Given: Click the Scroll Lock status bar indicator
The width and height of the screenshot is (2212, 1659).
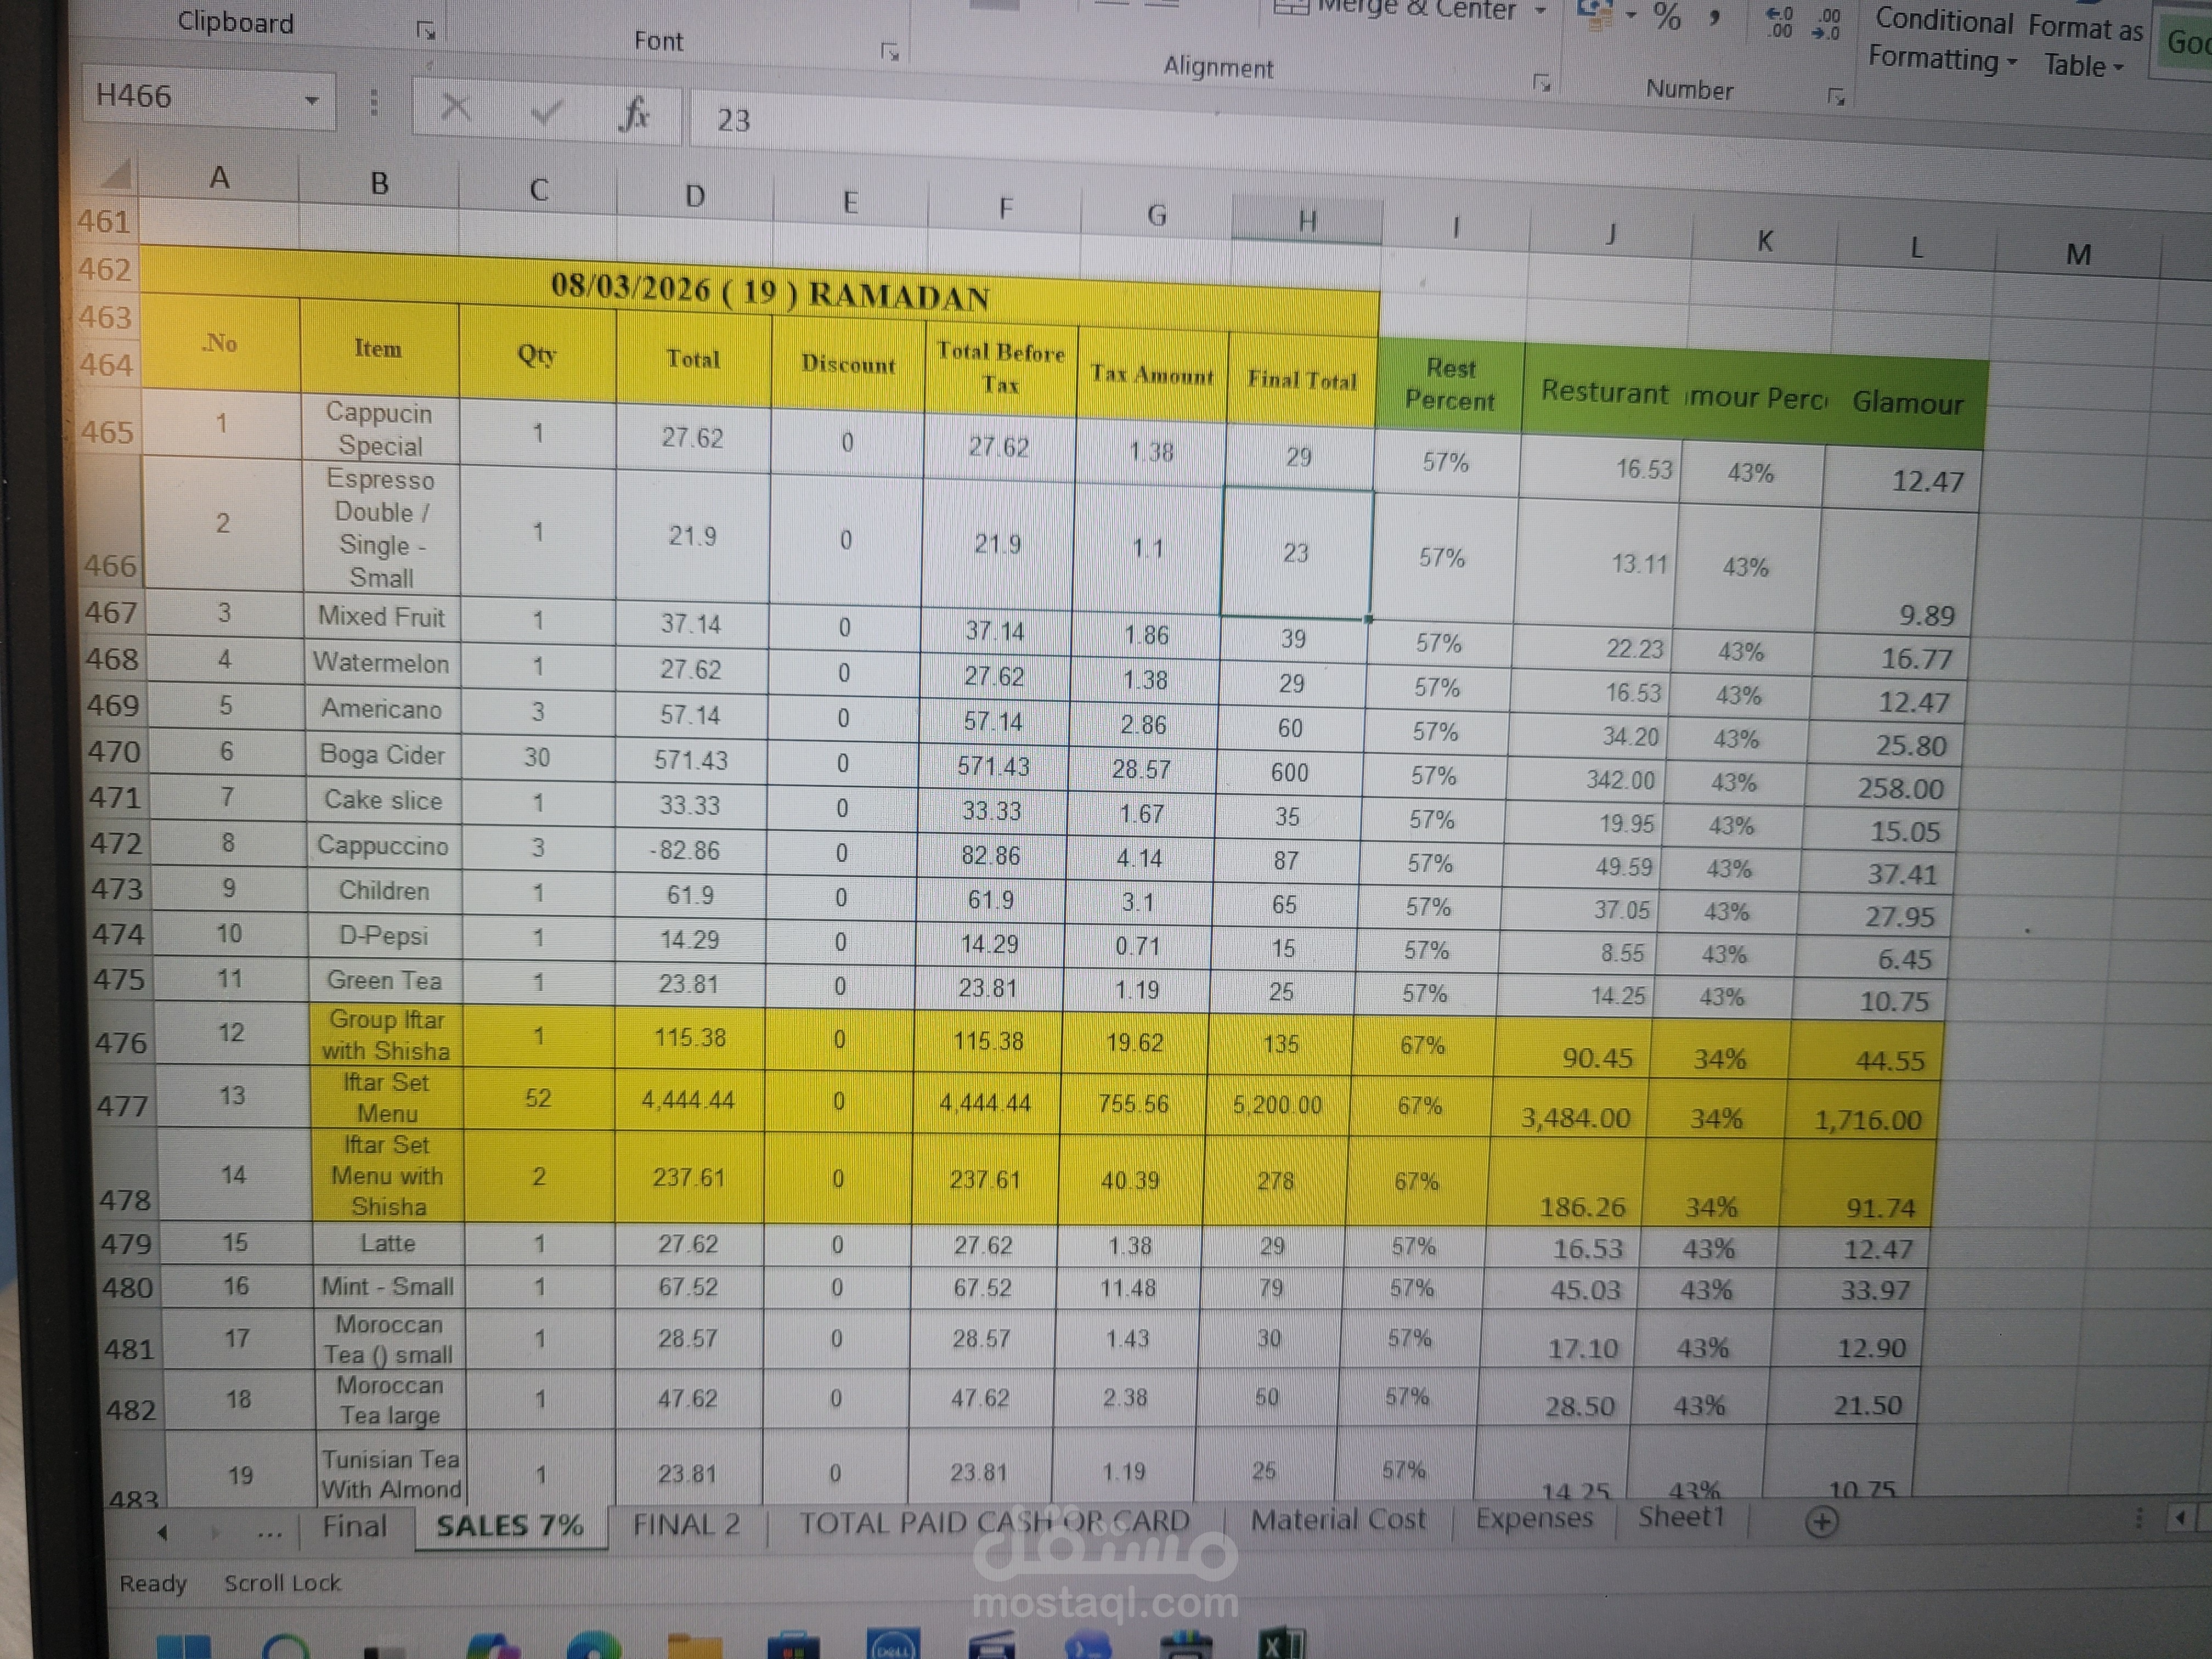Looking at the screenshot, I should tap(282, 1583).
